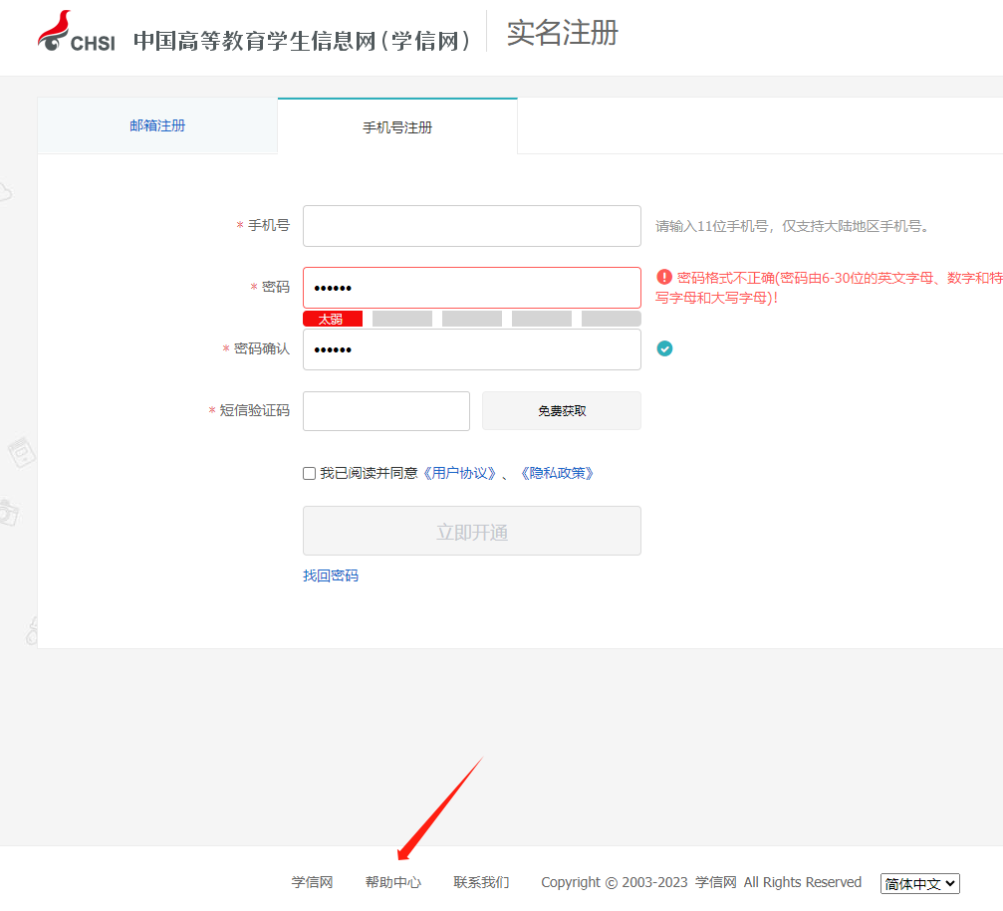The image size is (1003, 911).
Task: Click the red error exclamation icon
Action: (x=664, y=278)
